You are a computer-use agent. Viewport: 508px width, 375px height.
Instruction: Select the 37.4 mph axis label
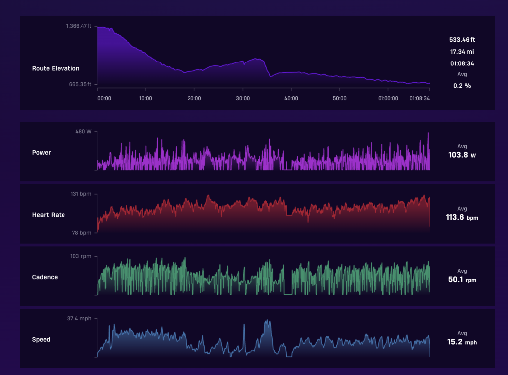[79, 318]
